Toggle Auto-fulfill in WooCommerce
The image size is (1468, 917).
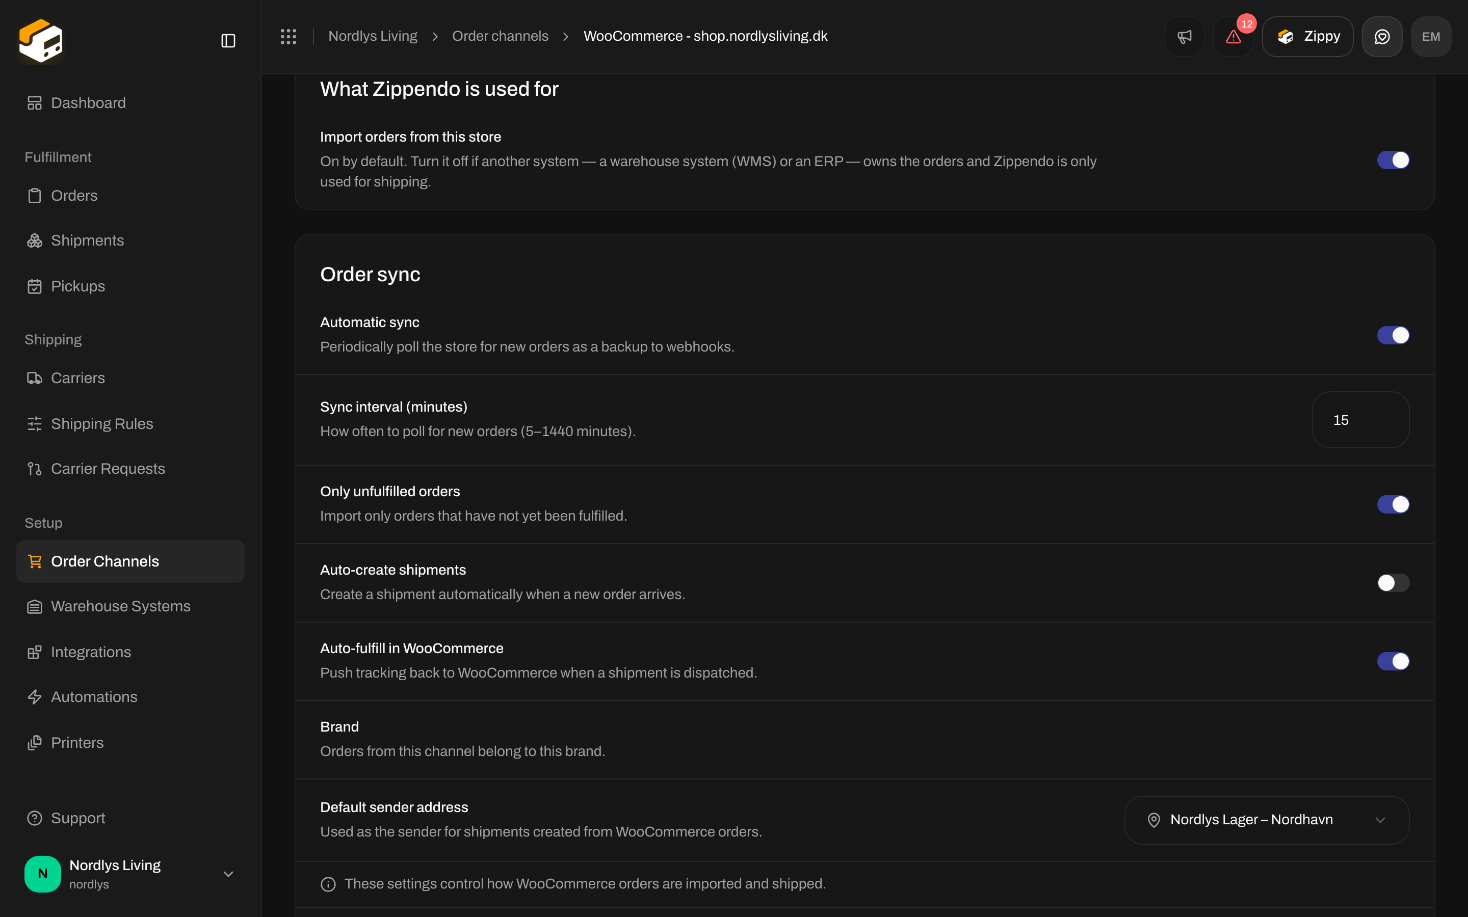pyautogui.click(x=1393, y=661)
